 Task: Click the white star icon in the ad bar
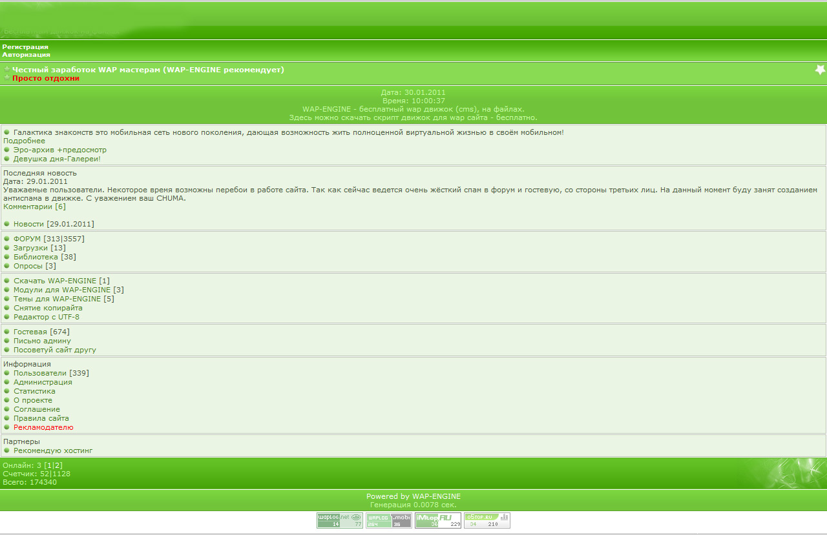[820, 70]
